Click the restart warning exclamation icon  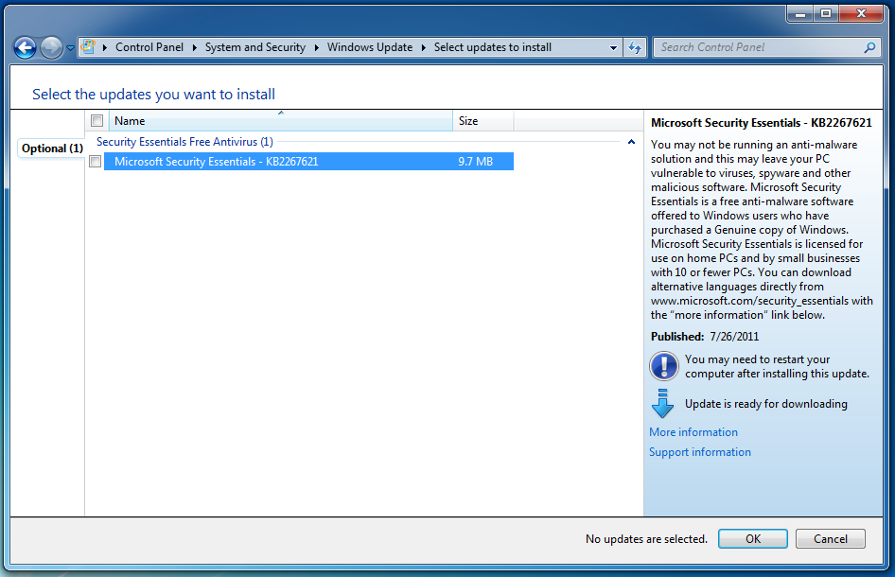663,366
